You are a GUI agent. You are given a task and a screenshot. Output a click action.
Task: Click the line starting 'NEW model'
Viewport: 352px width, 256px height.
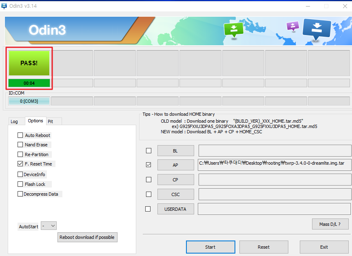coord(211,132)
